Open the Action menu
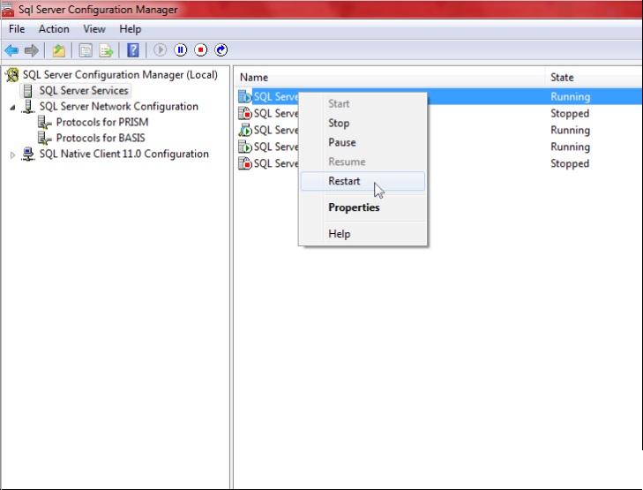Screen dimensions: 643x490 pyautogui.click(x=54, y=29)
